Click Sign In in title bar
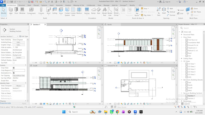This screenshot has height=115, width=205. point(166,2)
